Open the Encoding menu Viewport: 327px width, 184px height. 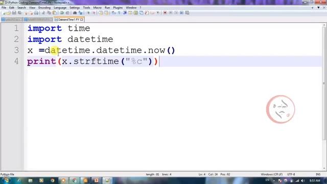pyautogui.click(x=44, y=8)
